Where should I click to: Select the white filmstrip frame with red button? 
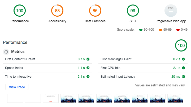[51, 98]
